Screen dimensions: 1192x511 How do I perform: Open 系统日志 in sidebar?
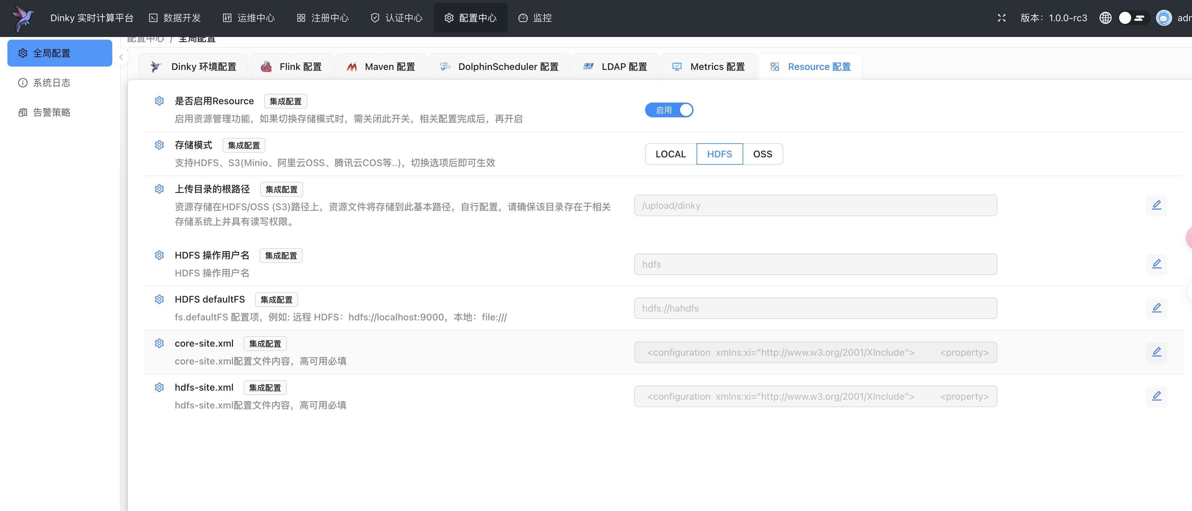click(60, 83)
